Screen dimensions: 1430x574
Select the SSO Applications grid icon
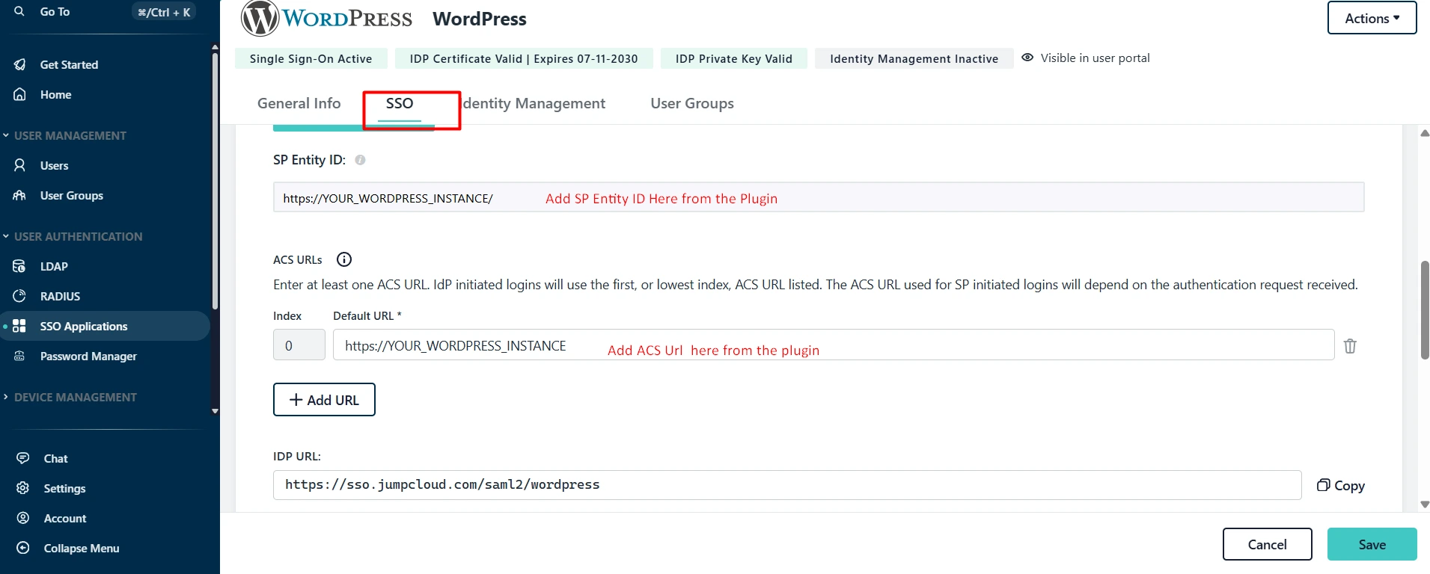[20, 326]
